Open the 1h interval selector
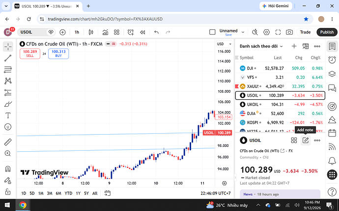This screenshot has width=339, height=211. tap(77, 32)
